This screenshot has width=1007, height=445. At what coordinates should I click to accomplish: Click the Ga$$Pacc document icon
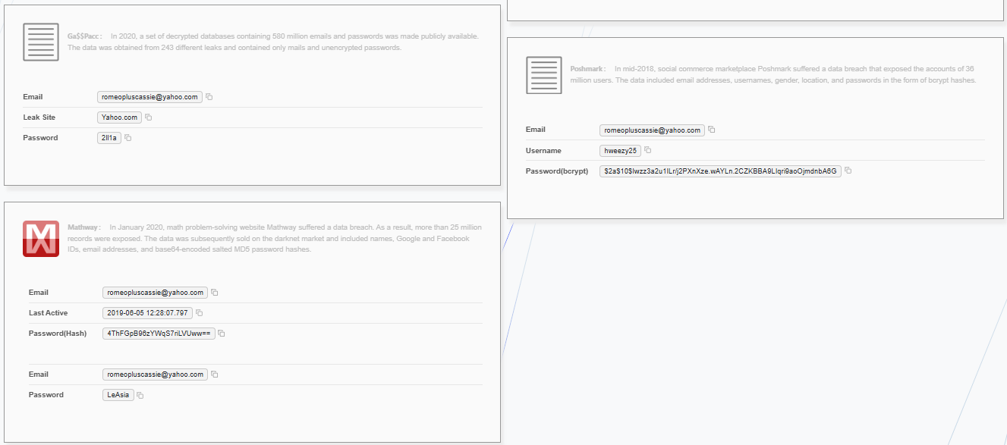click(41, 42)
